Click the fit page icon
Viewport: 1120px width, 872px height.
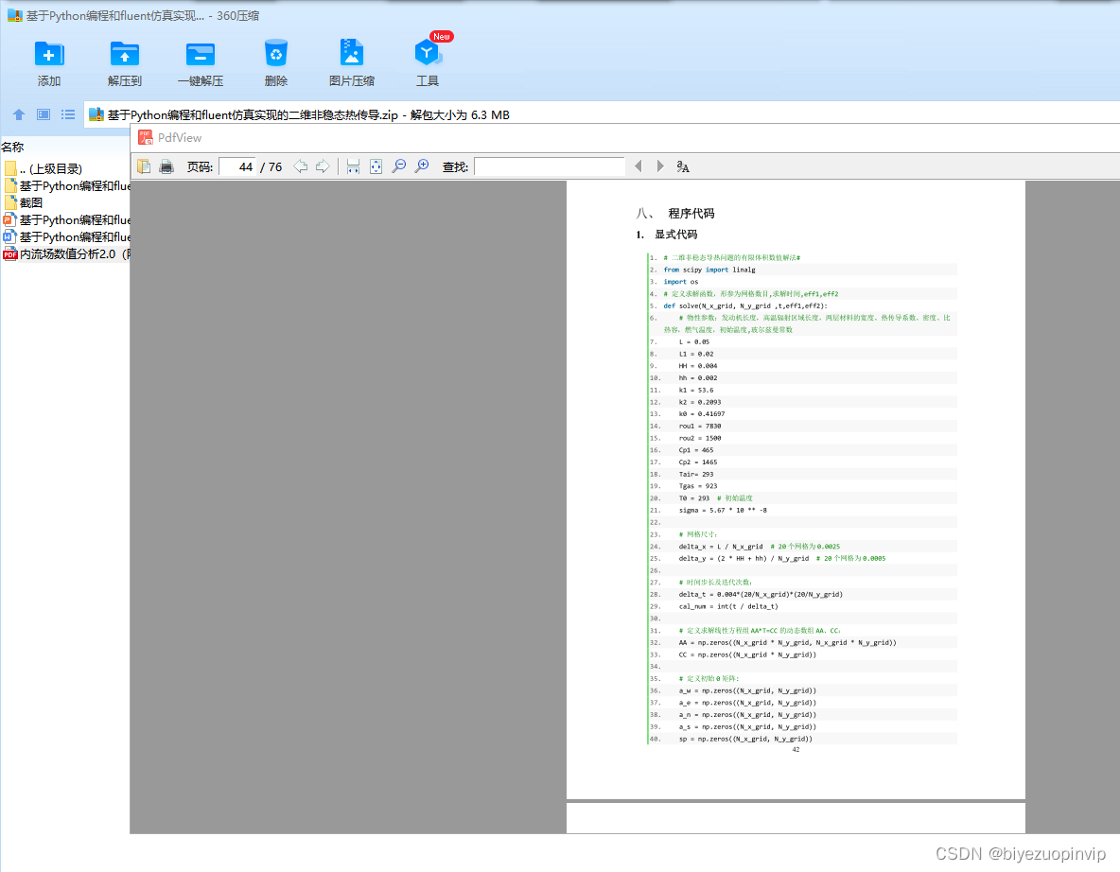point(376,166)
